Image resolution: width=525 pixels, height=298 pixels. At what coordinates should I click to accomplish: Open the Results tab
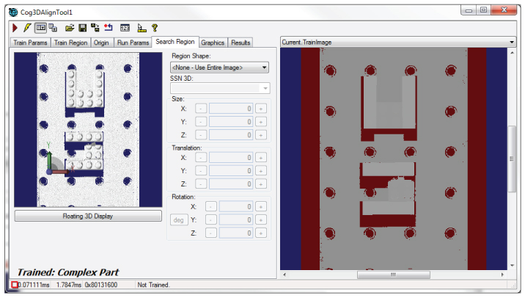[x=241, y=43]
